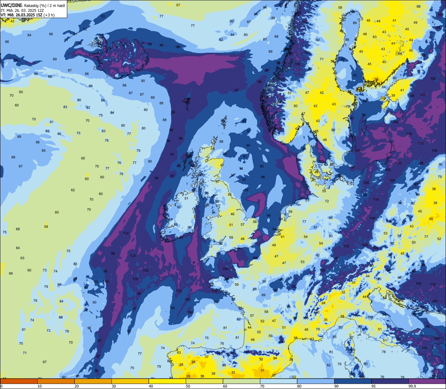Click the indigo legend swatch between 95 and 99.9
The height and width of the screenshot is (389, 446).
[390, 381]
